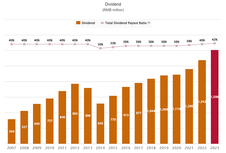The height and width of the screenshot is (153, 226).
Task: Click the 2014 bar labeled 645
Action: (100, 124)
